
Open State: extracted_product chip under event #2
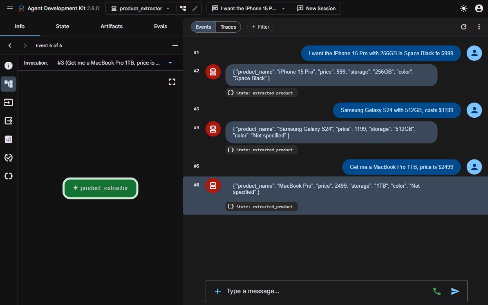pos(262,93)
